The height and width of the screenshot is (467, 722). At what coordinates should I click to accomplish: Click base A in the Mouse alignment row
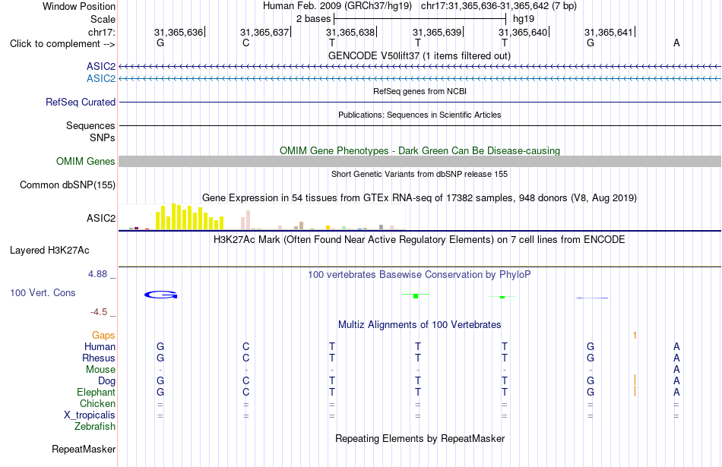point(676,370)
